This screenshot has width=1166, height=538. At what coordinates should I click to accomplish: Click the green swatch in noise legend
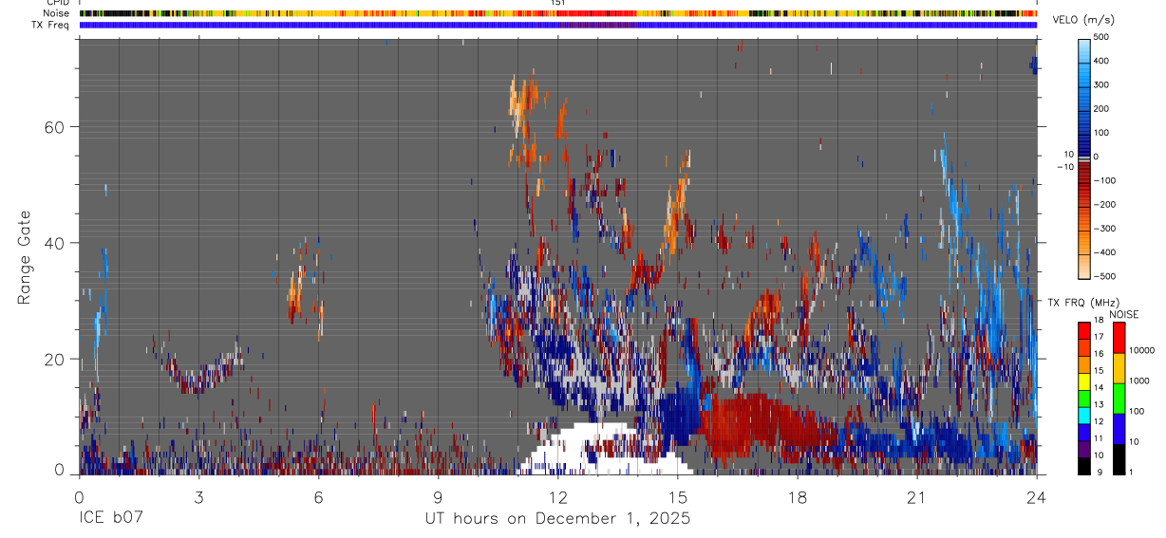tap(1118, 399)
